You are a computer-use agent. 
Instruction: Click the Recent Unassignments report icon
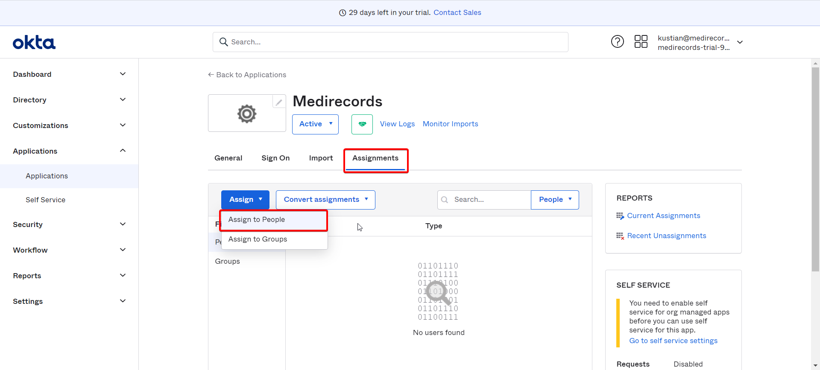coord(620,236)
